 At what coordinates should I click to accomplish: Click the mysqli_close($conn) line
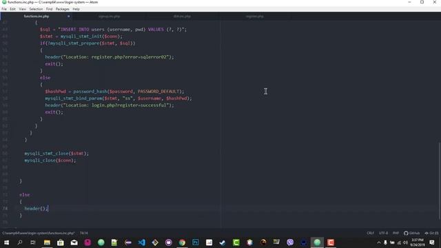[50, 161]
